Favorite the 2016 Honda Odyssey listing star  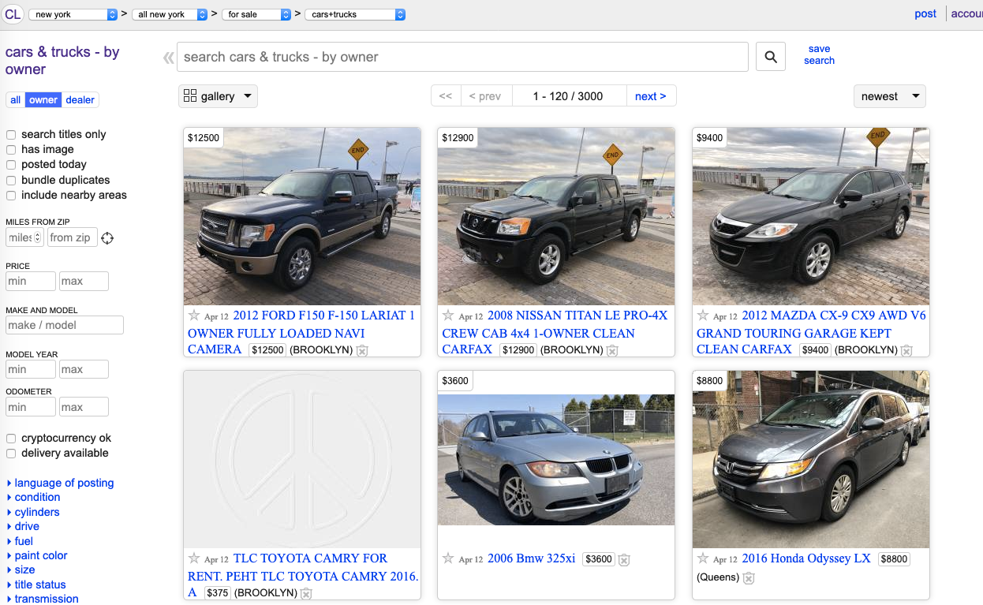703,558
